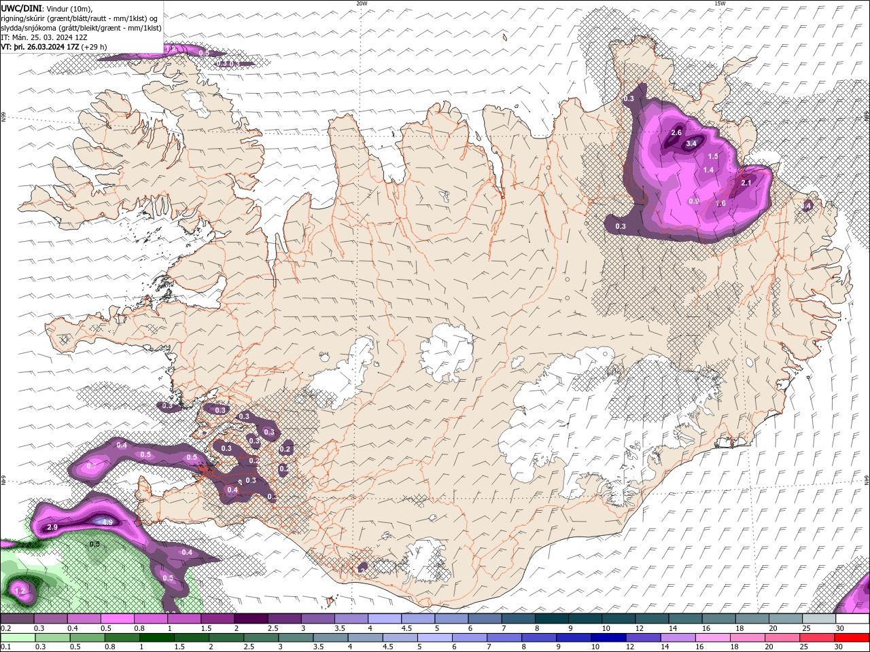This screenshot has height=652, width=870.
Task: Click the UWC/DINI title text
Action: (21, 7)
